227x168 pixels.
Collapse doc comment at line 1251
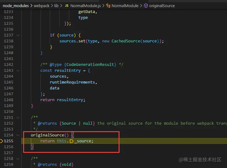coord(18,118)
